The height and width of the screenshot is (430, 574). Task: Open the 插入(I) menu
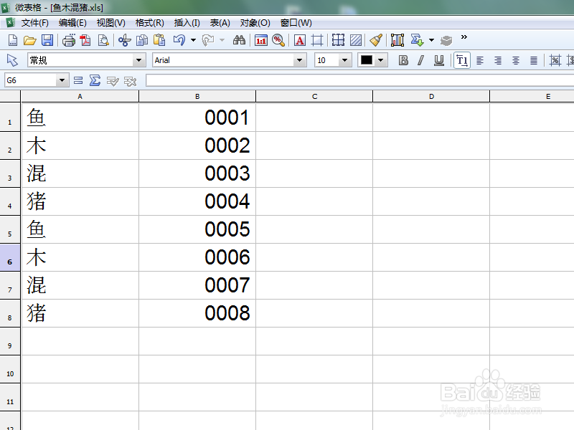187,23
